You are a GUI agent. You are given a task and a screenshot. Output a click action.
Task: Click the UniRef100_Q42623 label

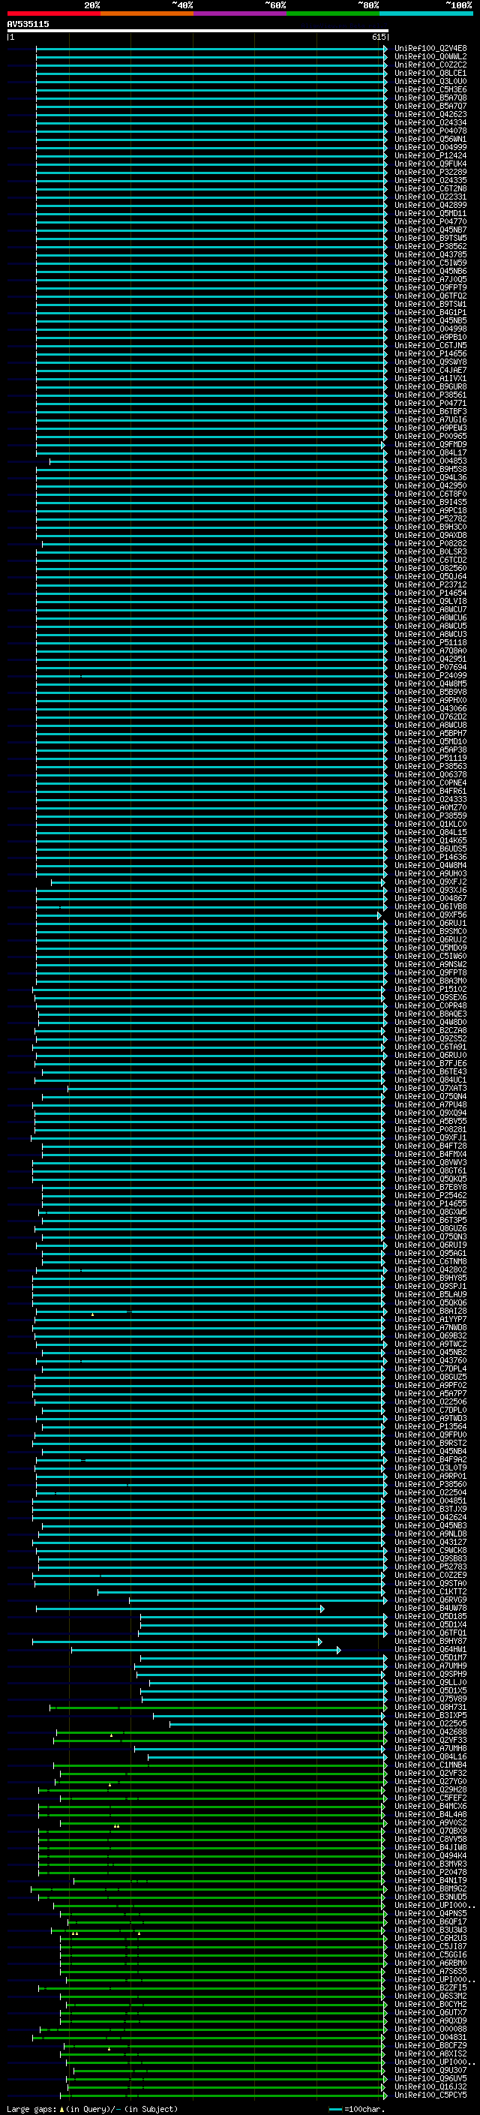(x=430, y=114)
